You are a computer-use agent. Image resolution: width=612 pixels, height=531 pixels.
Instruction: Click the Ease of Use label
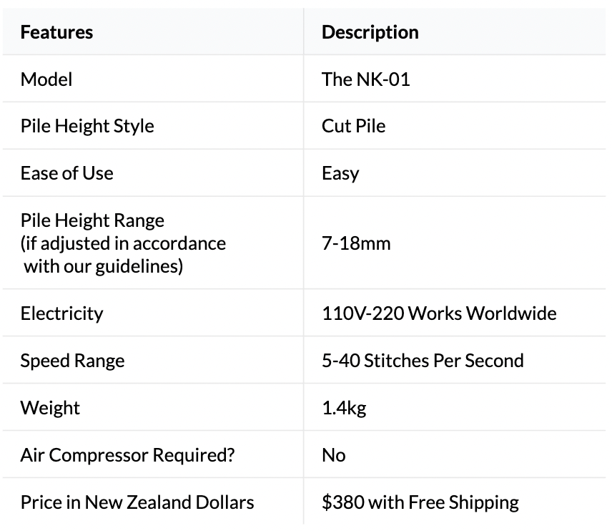66,174
